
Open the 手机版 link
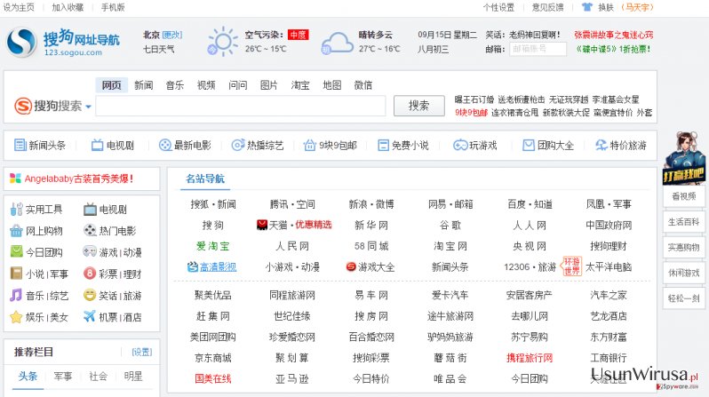pos(113,7)
